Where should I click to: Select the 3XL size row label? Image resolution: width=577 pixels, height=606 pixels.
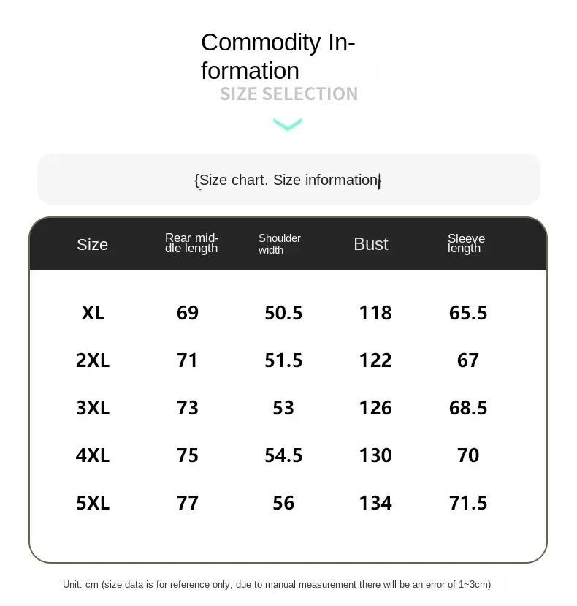pyautogui.click(x=93, y=408)
